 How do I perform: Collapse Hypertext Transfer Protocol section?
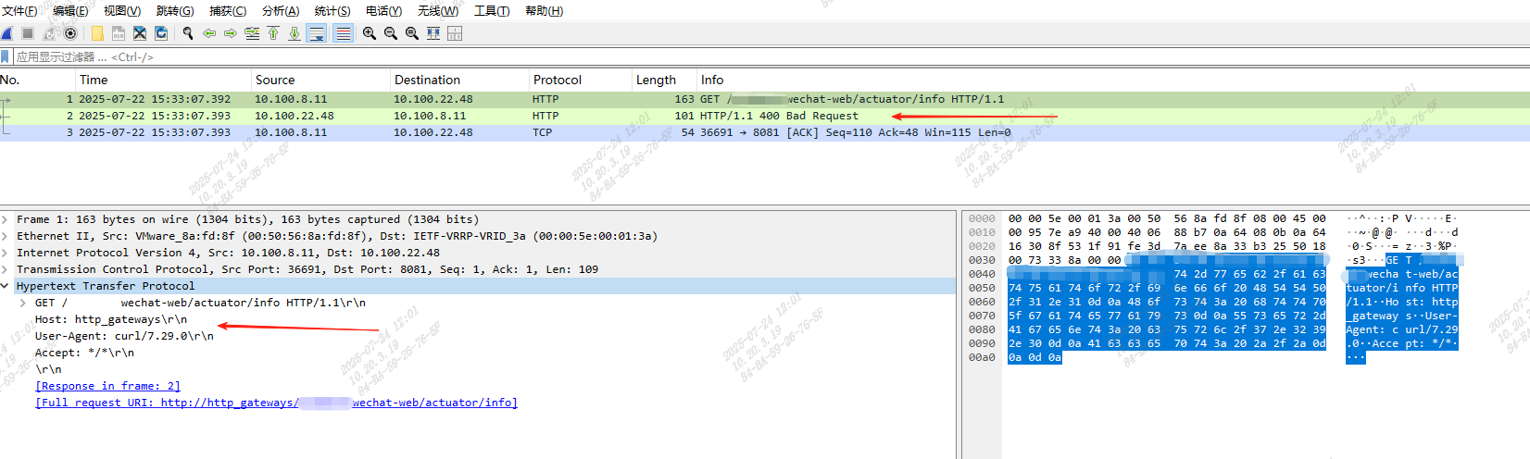pyautogui.click(x=6, y=286)
